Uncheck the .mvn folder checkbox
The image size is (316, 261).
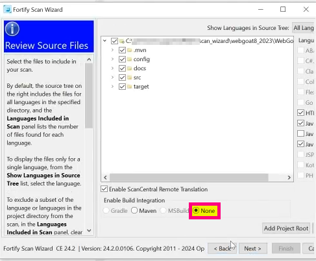(122, 50)
